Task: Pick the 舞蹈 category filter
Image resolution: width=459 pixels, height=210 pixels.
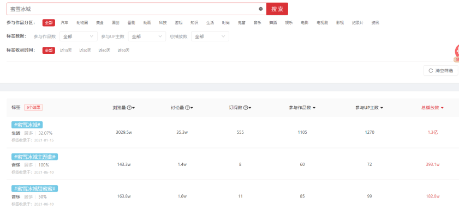Action: (x=273, y=22)
